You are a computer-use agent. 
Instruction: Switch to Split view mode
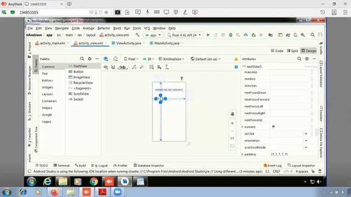(x=292, y=51)
